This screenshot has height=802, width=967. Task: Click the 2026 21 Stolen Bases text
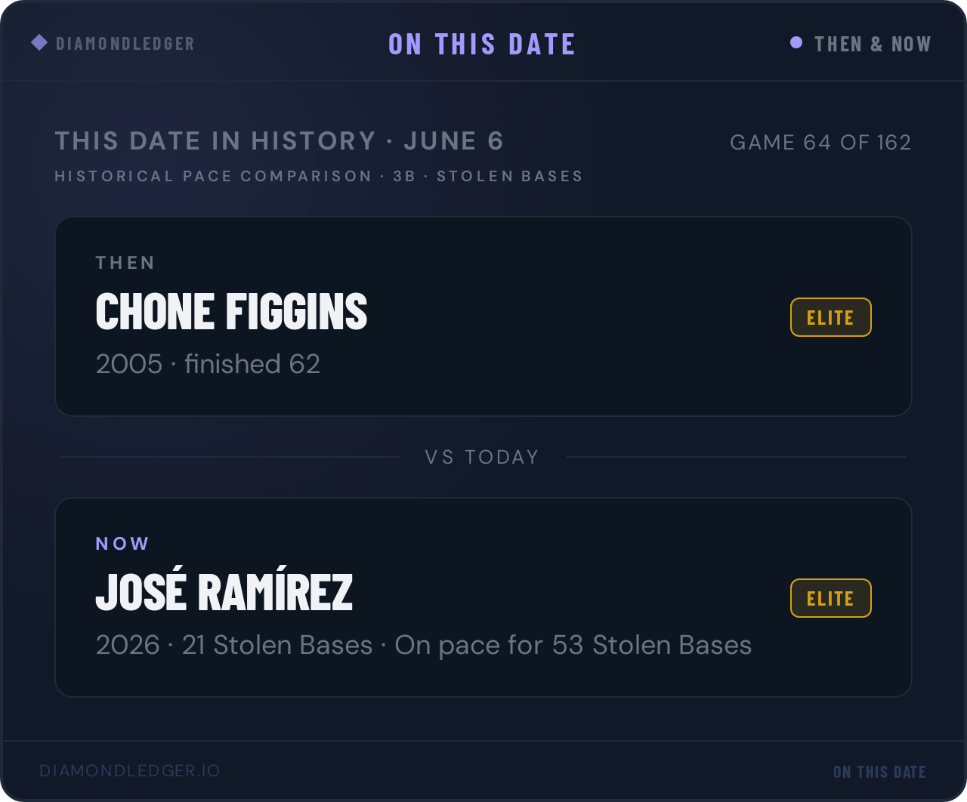[234, 645]
